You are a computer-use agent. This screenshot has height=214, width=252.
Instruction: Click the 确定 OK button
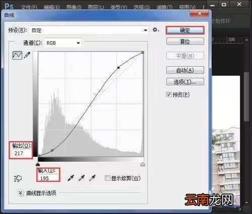[x=185, y=31]
